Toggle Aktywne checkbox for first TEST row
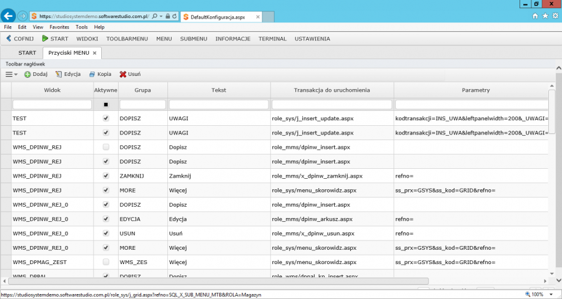This screenshot has height=299, width=562. pos(106,118)
